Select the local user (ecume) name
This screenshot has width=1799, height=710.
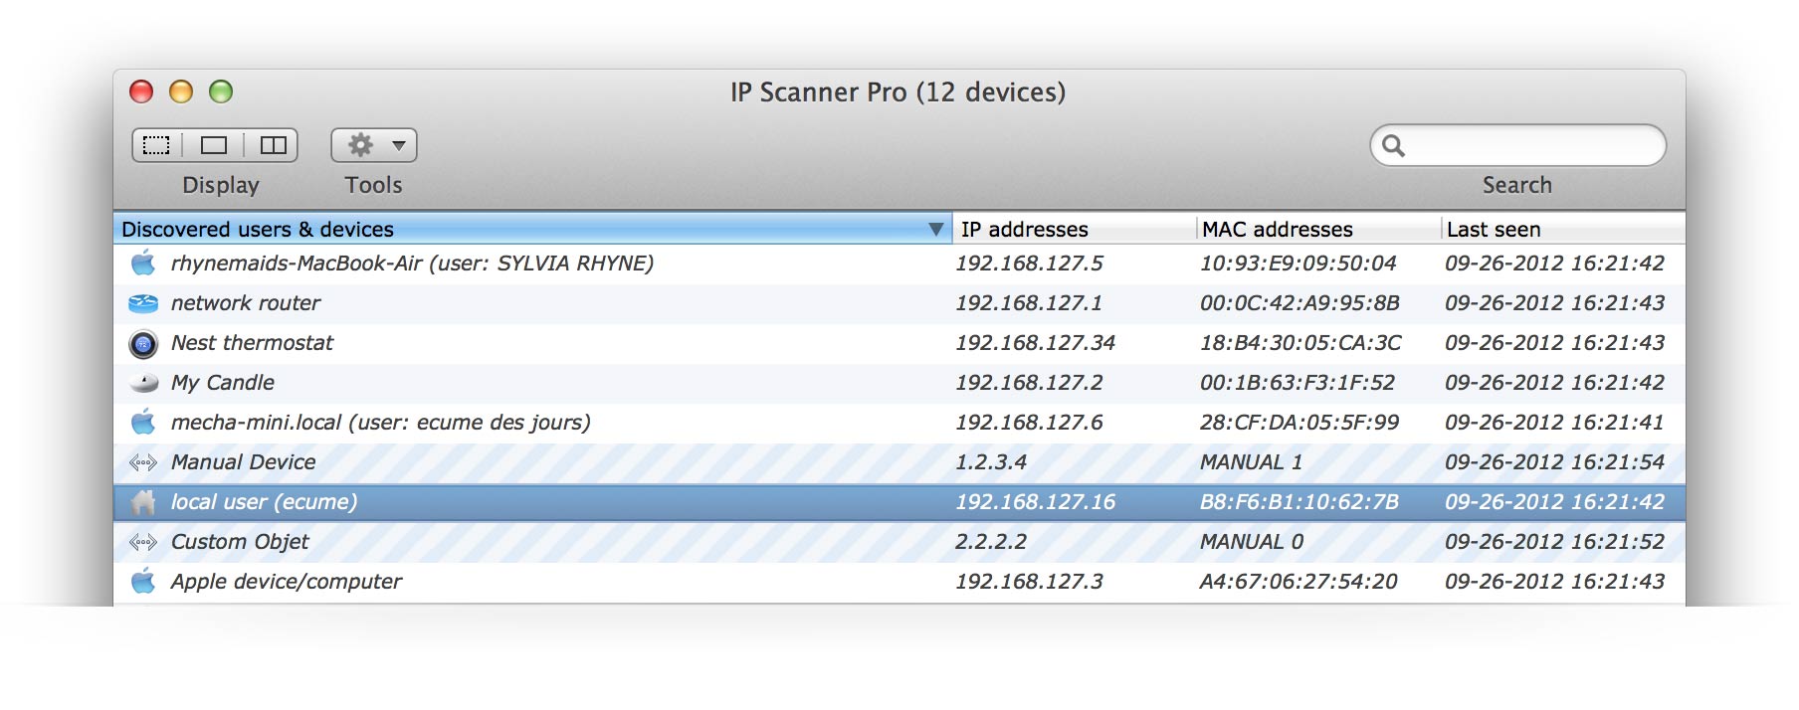[264, 502]
